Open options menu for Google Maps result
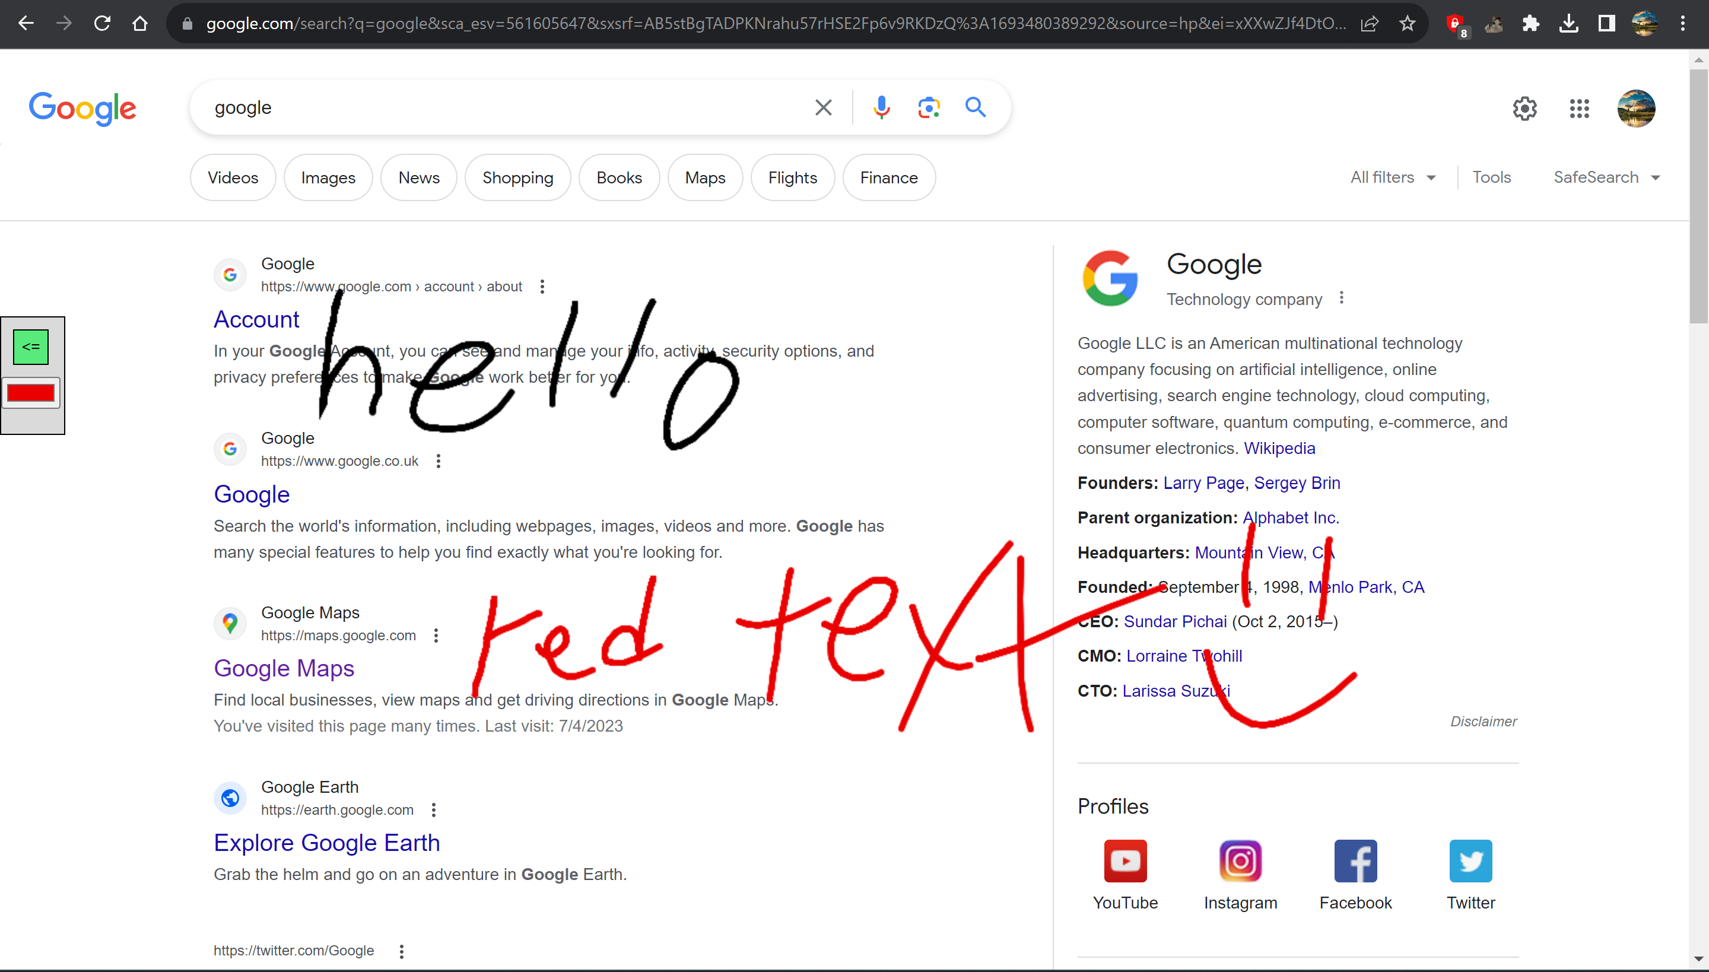 point(436,636)
